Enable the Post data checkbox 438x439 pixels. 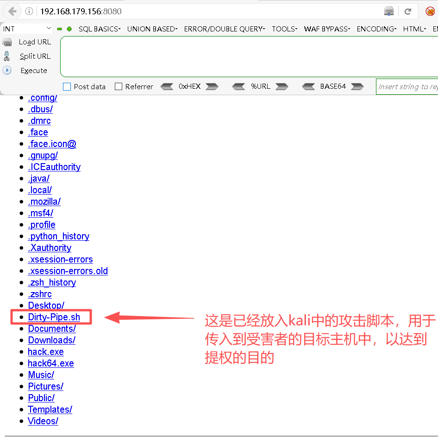pyautogui.click(x=67, y=86)
